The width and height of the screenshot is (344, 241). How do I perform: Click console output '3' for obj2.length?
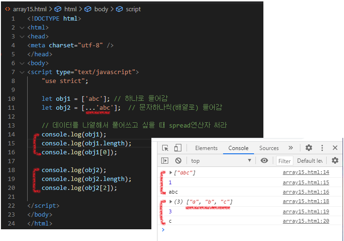point(170,211)
